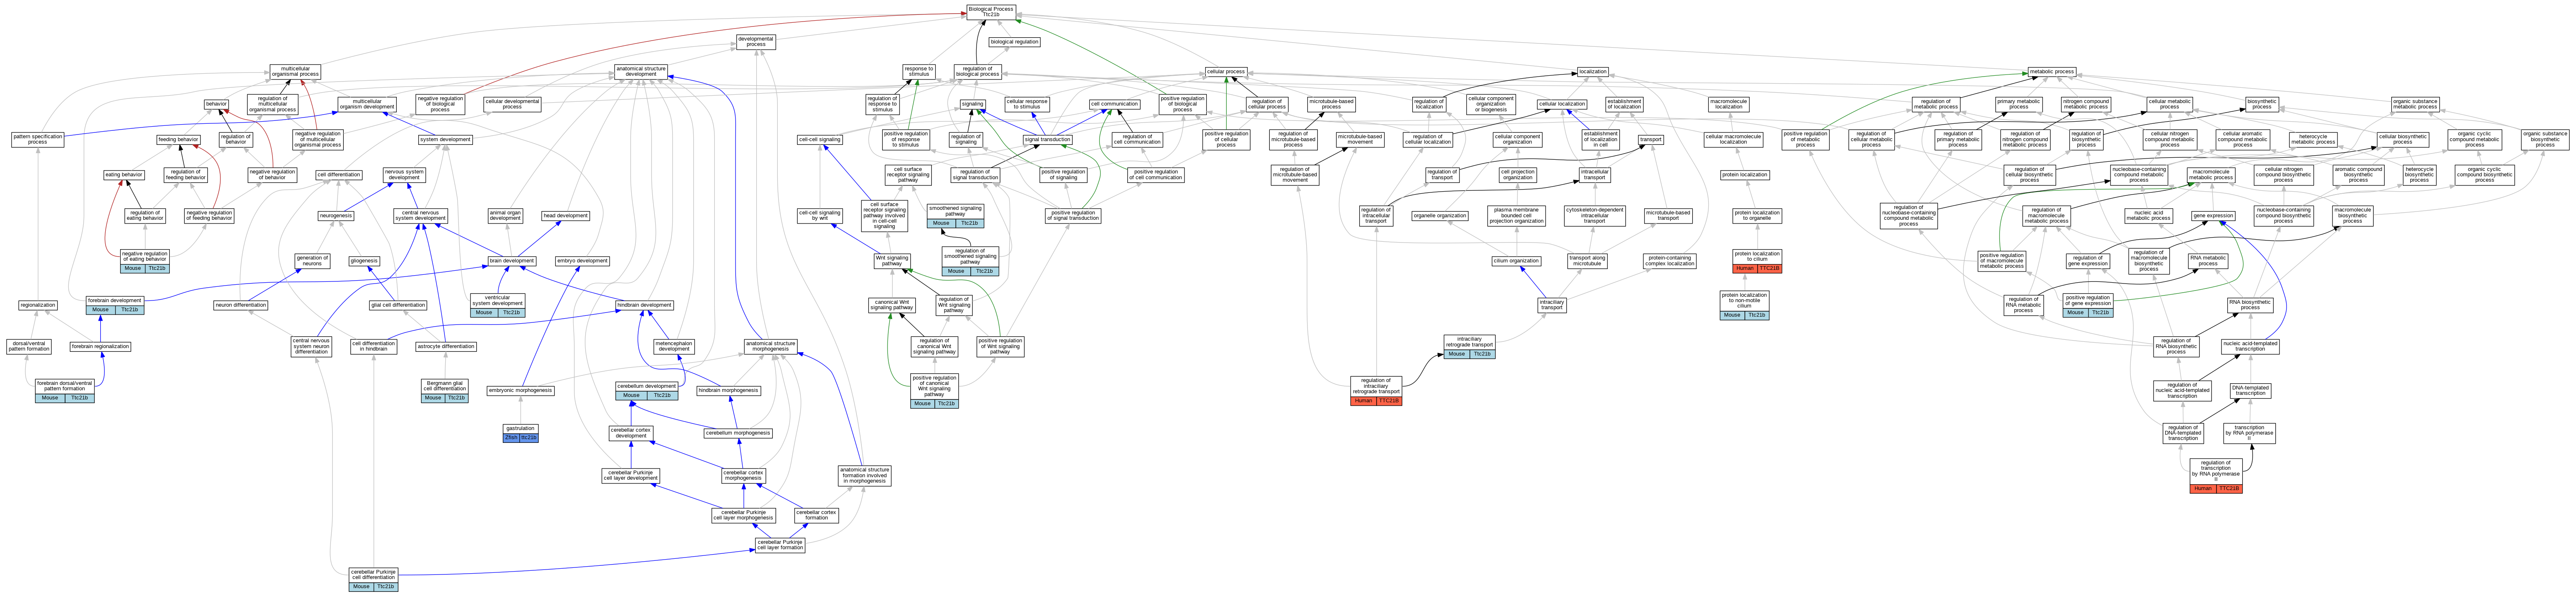Click the 'nucleic acid-templated transcription' node

click(2250, 346)
